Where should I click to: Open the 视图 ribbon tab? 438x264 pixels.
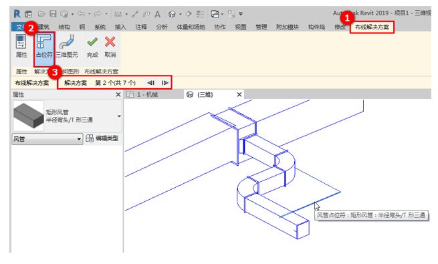pos(241,27)
